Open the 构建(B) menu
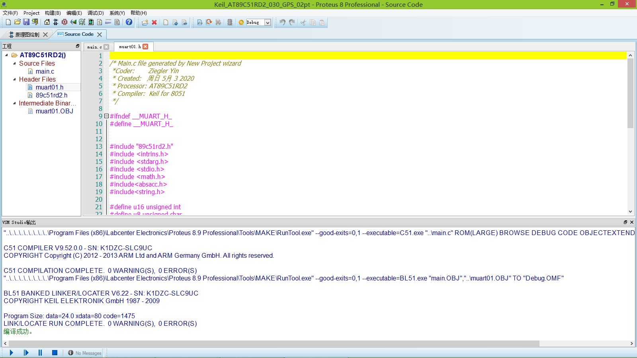637x358 pixels. click(x=53, y=13)
